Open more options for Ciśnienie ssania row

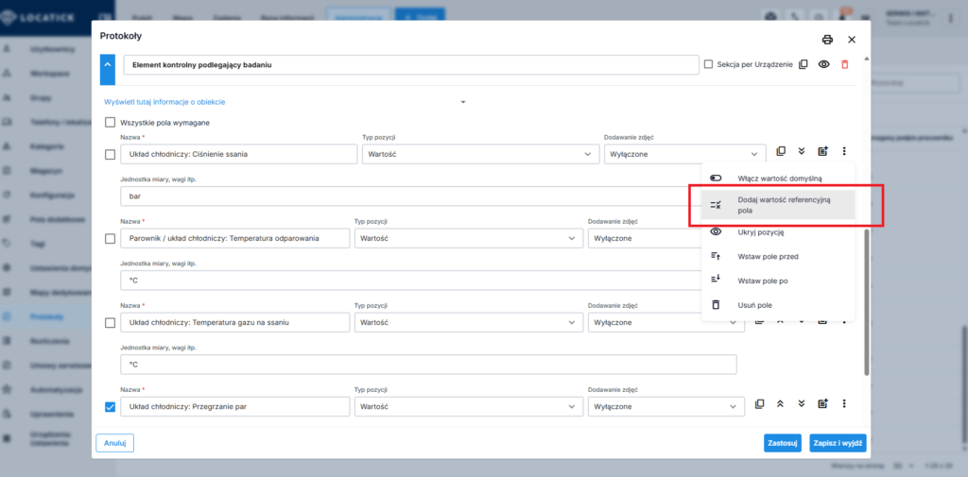click(844, 151)
